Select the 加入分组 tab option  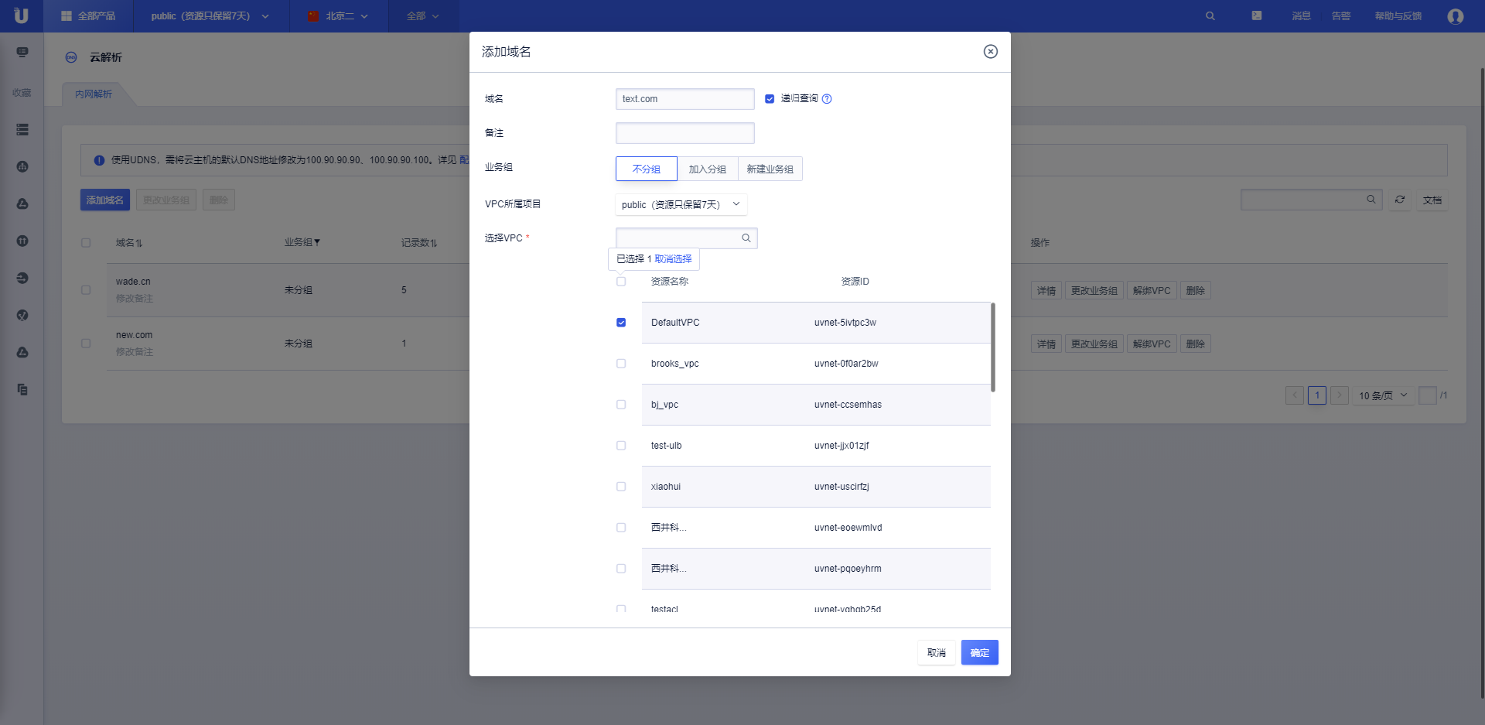pyautogui.click(x=707, y=169)
